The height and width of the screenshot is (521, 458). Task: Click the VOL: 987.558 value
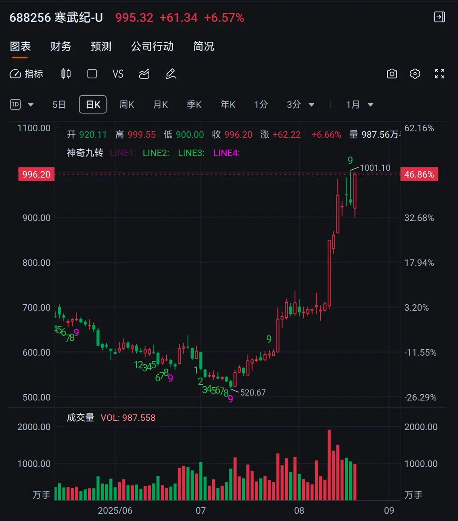[128, 418]
